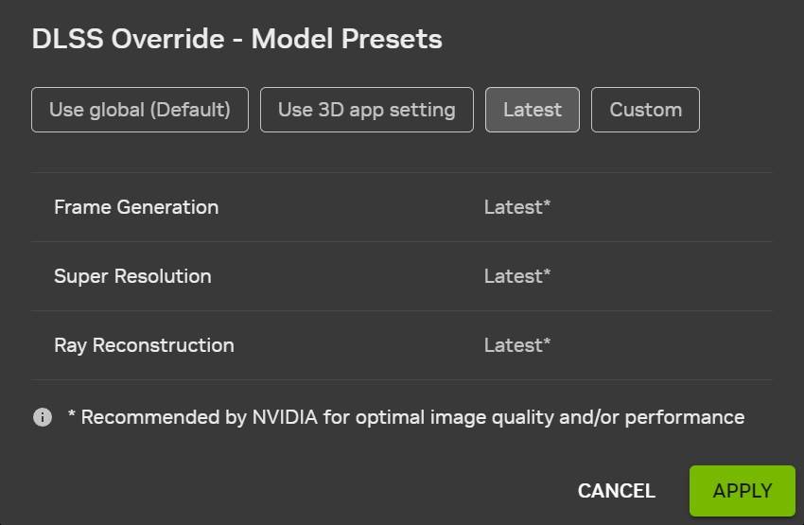Screen dimensions: 804x525
Task: Click the Frame Generation row label
Action: 136,207
